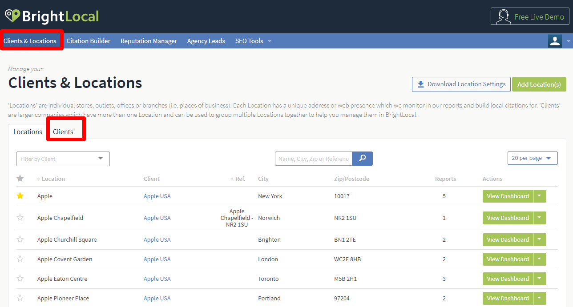Open actions dropdown arrow for Apple Pioneer Place
The height and width of the screenshot is (307, 573).
click(540, 298)
